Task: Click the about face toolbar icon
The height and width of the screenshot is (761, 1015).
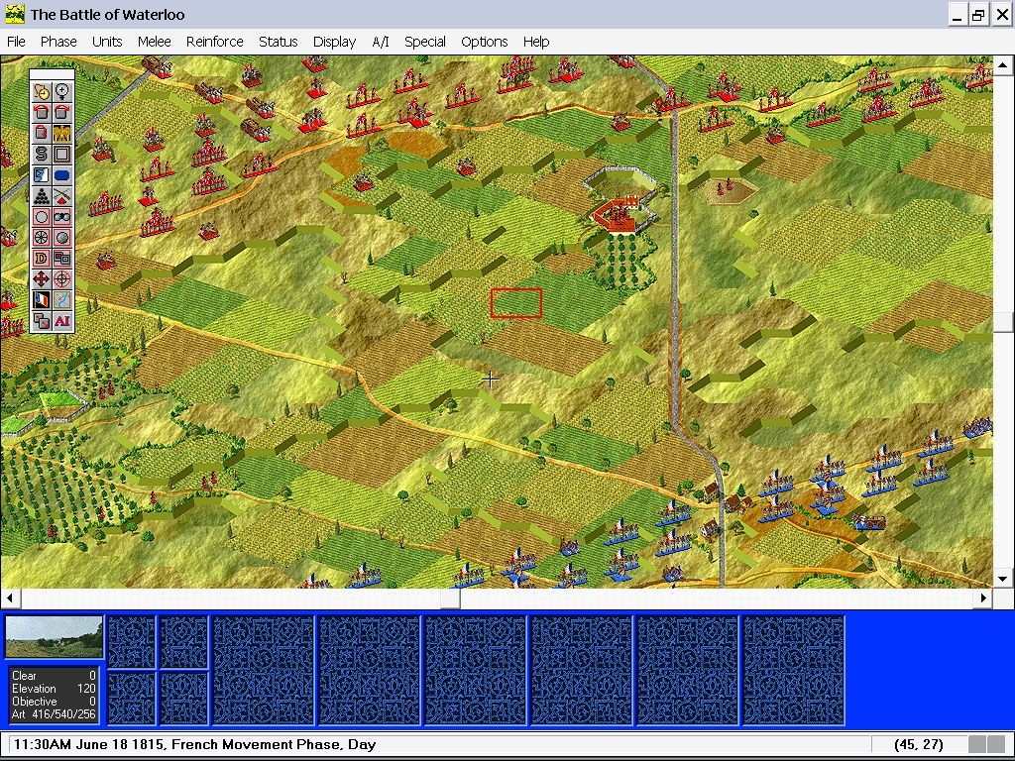Action: (x=42, y=134)
